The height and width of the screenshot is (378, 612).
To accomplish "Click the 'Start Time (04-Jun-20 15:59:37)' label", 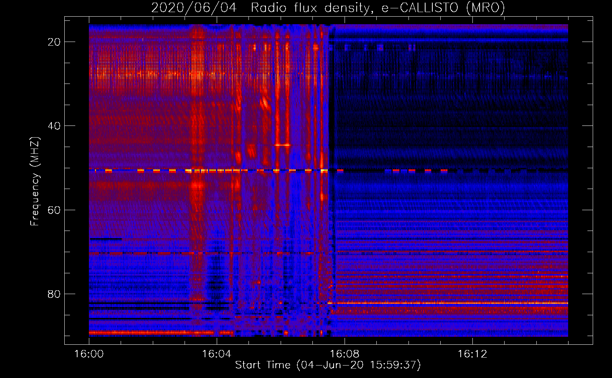I will pos(328,365).
